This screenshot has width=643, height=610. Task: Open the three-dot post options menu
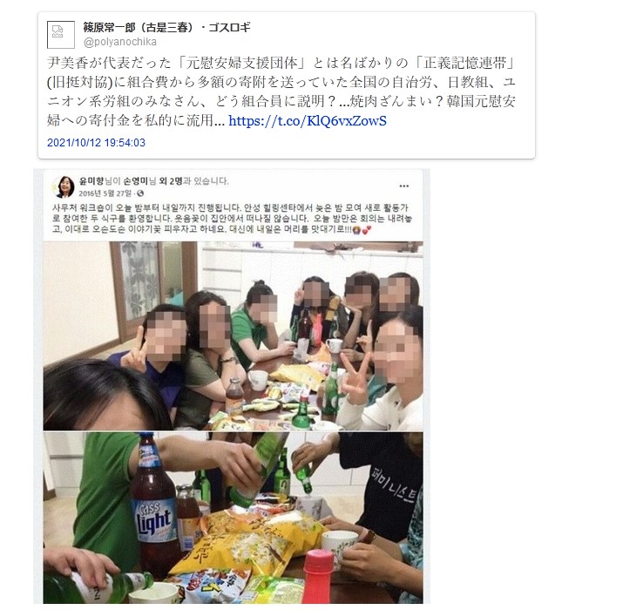[x=404, y=186]
